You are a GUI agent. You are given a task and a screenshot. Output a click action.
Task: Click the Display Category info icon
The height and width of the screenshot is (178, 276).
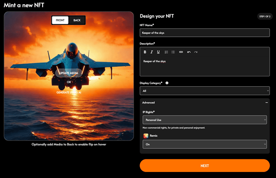click(167, 83)
